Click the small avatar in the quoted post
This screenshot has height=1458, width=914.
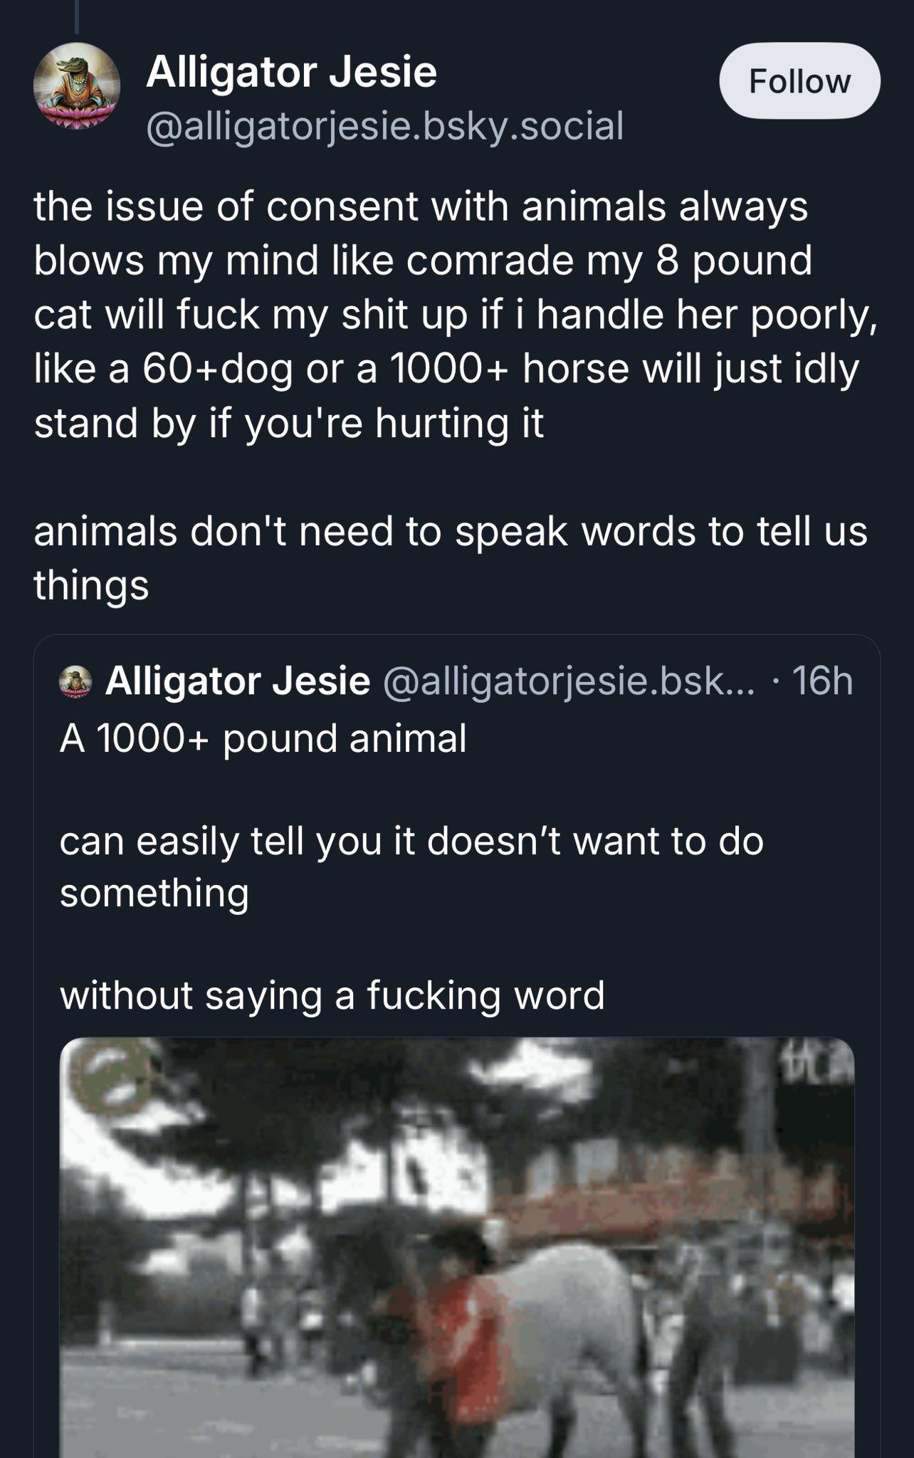click(76, 681)
